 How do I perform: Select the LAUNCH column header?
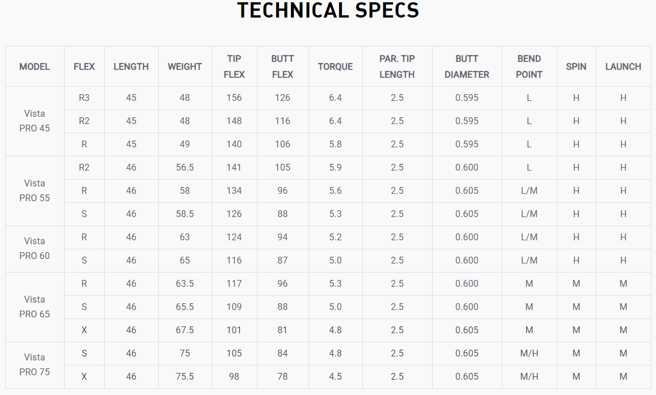623,66
